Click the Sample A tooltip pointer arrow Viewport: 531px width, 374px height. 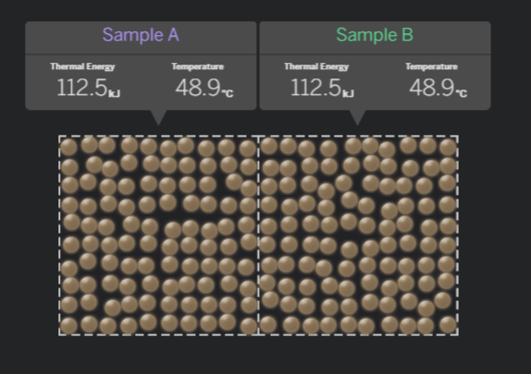tap(158, 117)
